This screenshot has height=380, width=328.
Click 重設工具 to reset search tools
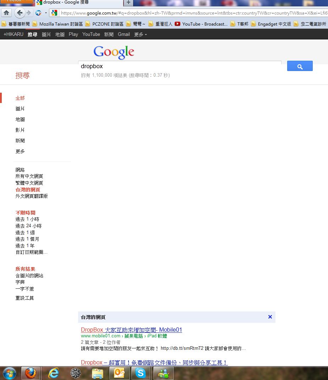coord(24,298)
